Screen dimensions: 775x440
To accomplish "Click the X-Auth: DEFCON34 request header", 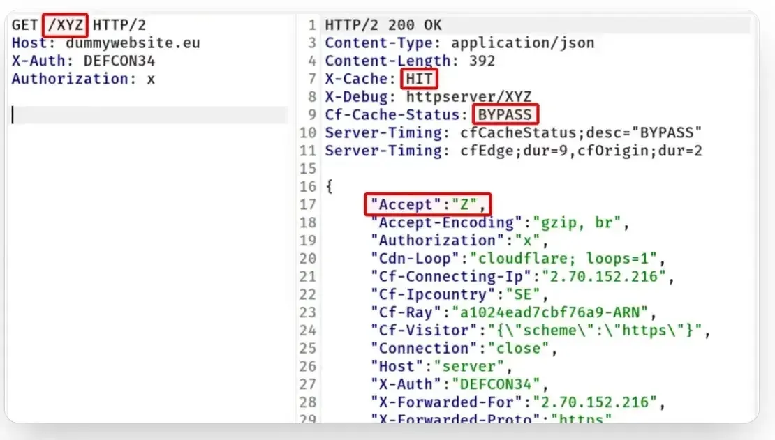I will pos(83,61).
